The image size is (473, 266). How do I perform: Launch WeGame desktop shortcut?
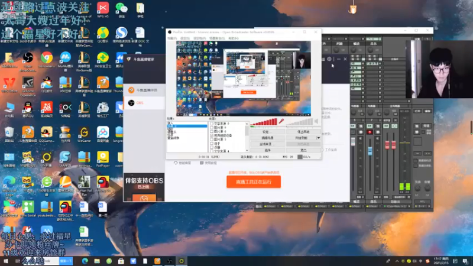click(x=84, y=135)
